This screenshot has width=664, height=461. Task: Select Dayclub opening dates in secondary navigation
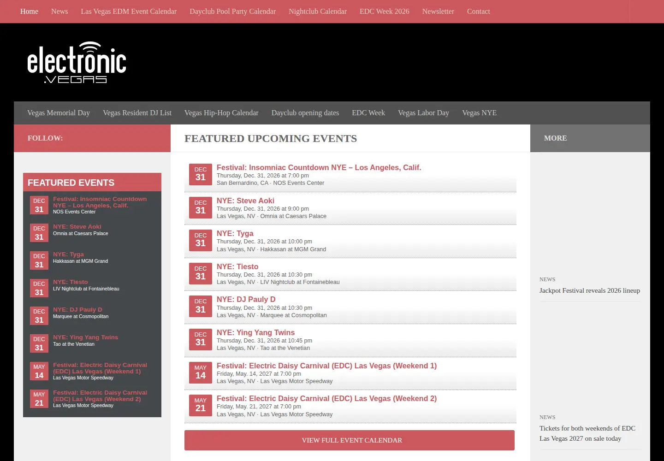pos(305,113)
